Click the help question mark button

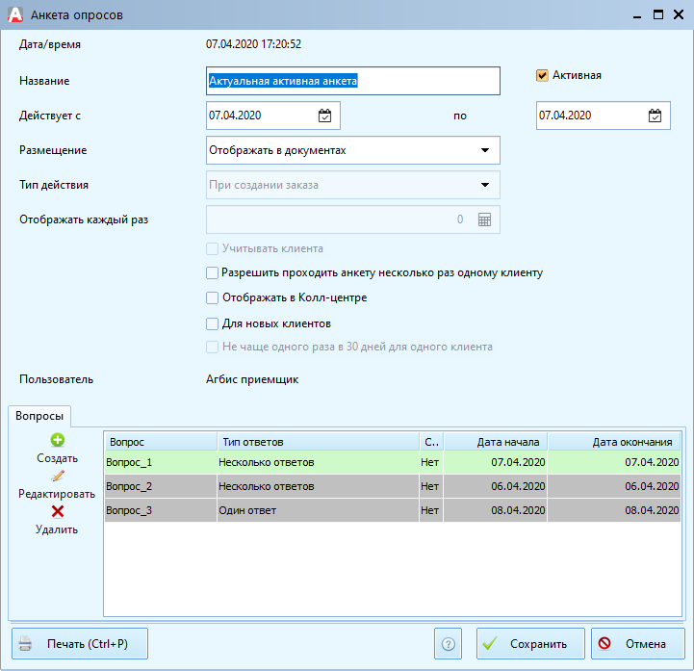point(448,643)
